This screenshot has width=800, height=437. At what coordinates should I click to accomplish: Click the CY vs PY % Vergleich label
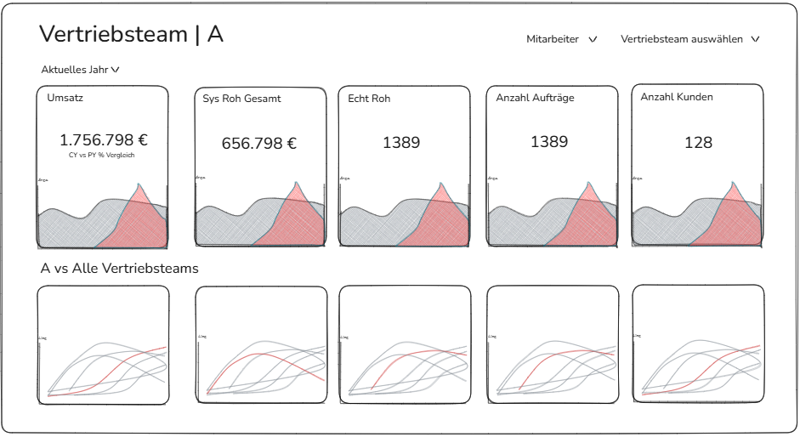(x=102, y=156)
